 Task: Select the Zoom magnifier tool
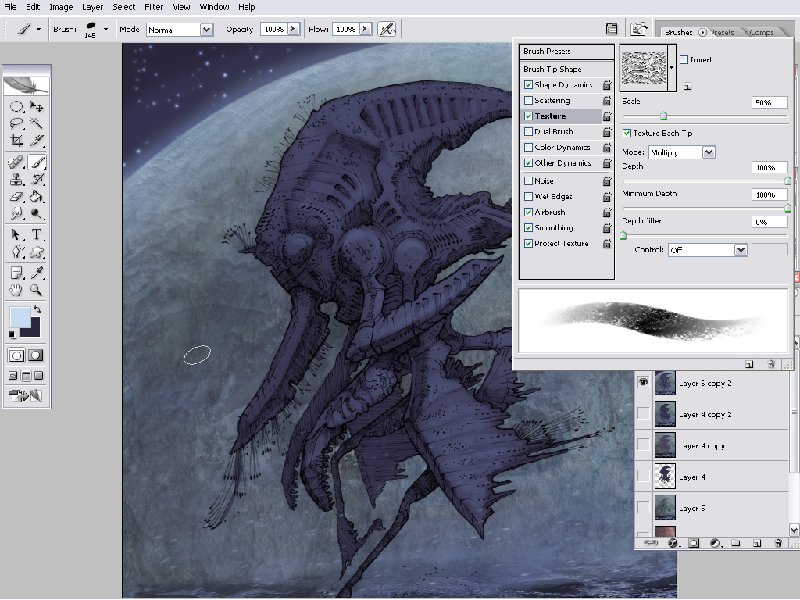36,291
